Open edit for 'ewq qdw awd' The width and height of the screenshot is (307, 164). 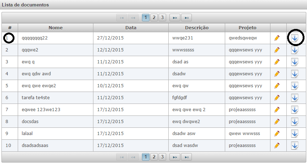[277, 74]
